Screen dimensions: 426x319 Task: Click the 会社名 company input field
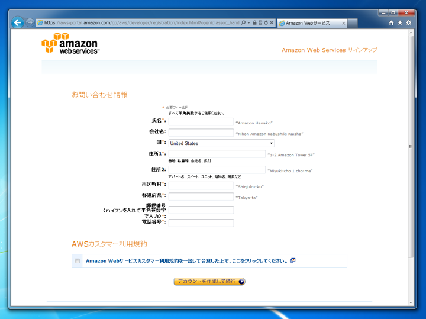[x=201, y=133]
